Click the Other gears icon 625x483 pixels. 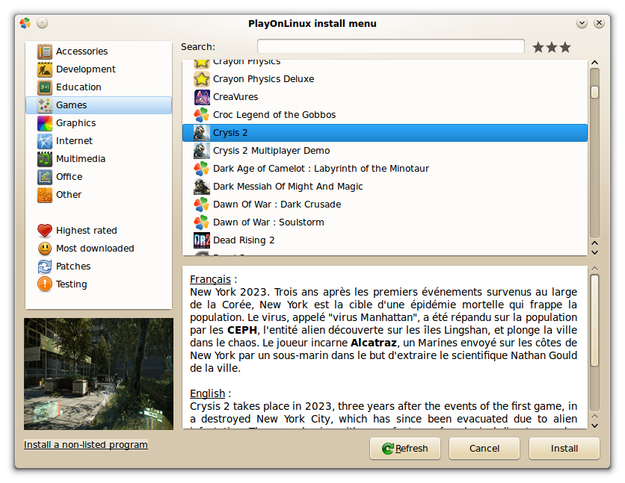tap(45, 195)
